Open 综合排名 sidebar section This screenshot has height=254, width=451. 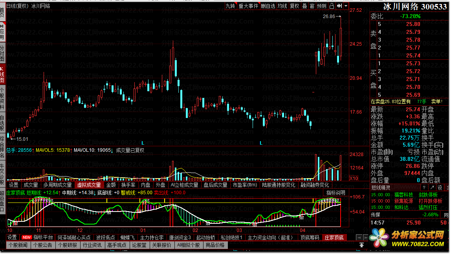tap(2, 147)
